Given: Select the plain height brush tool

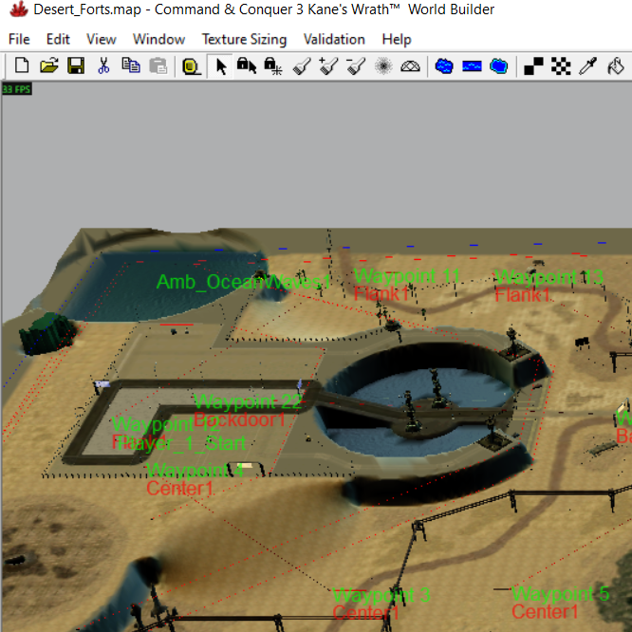Looking at the screenshot, I should (302, 65).
